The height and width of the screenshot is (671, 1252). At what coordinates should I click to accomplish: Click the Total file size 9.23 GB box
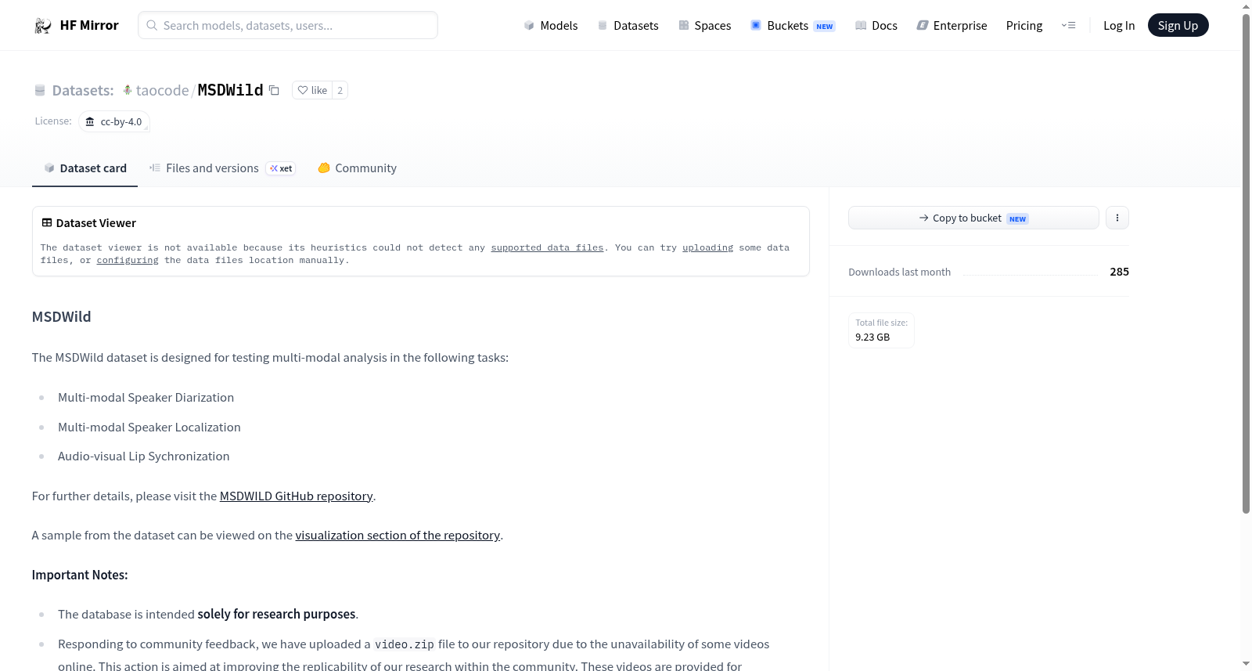[x=881, y=330]
